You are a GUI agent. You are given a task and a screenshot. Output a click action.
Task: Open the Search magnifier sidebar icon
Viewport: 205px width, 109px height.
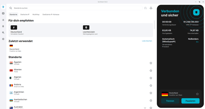pos(3,33)
